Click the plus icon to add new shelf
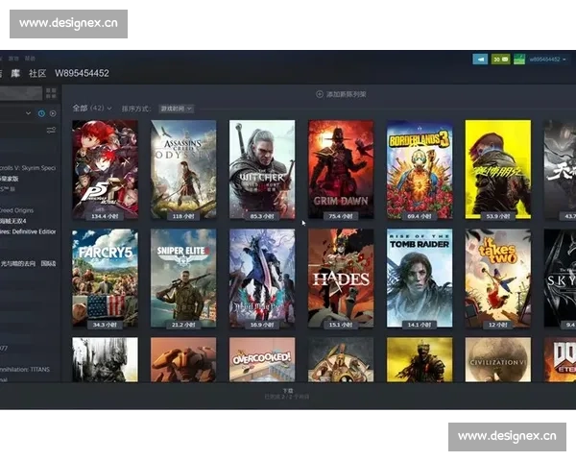Screen dimensions: 576x461 [x=319, y=94]
